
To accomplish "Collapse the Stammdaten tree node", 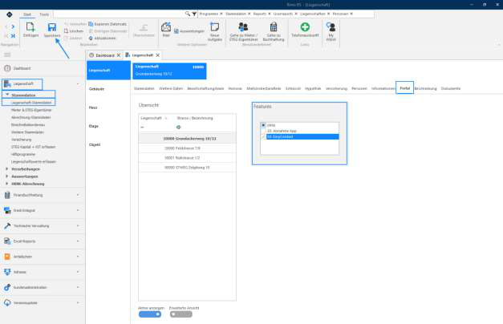I will pyautogui.click(x=7, y=95).
